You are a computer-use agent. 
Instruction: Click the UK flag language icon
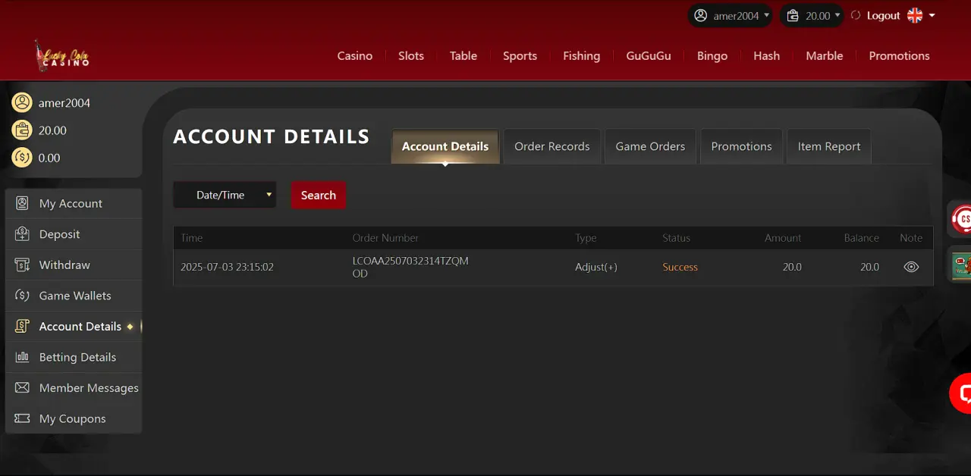tap(915, 15)
